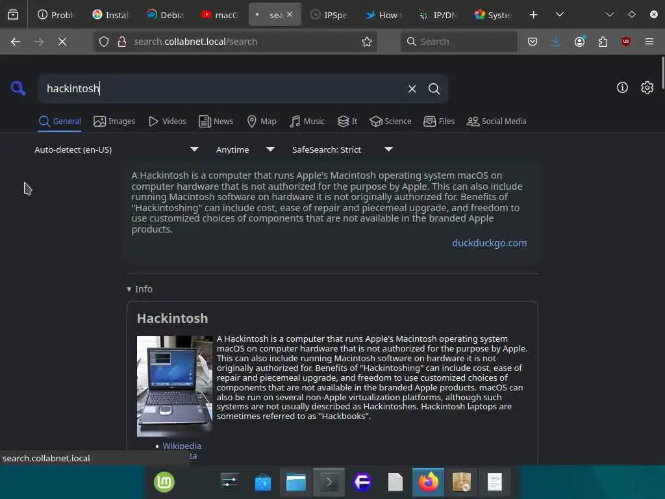This screenshot has height=499, width=665.
Task: Open the Anytime time range dropdown
Action: (245, 149)
